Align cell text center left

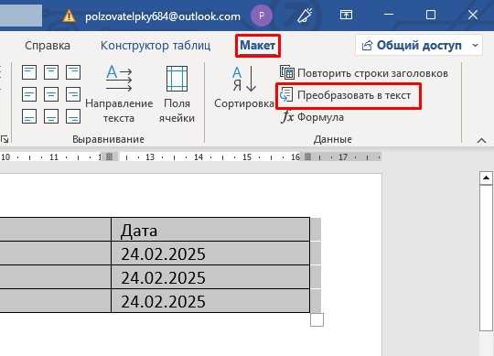(x=29, y=94)
